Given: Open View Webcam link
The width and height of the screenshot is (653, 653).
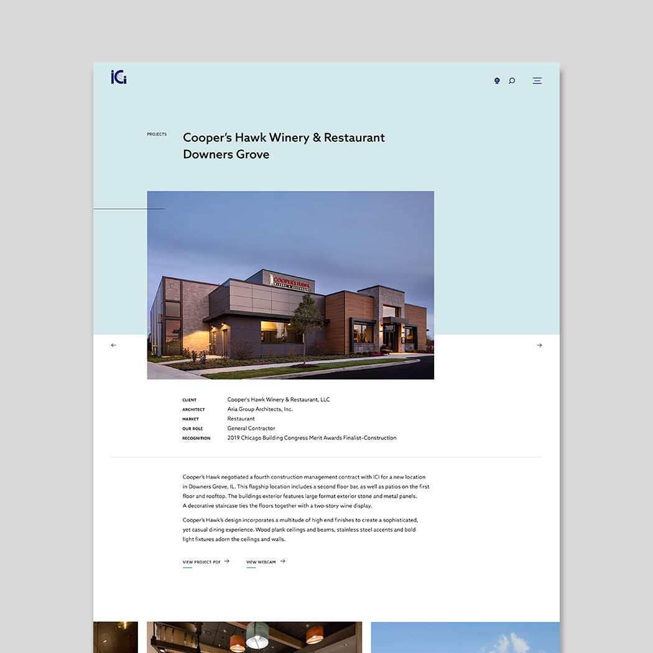Looking at the screenshot, I should (x=261, y=562).
